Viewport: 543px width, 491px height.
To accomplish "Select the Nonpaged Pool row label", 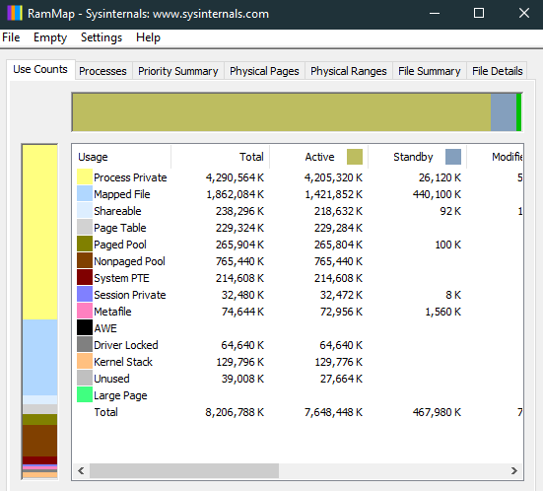I will (x=129, y=261).
